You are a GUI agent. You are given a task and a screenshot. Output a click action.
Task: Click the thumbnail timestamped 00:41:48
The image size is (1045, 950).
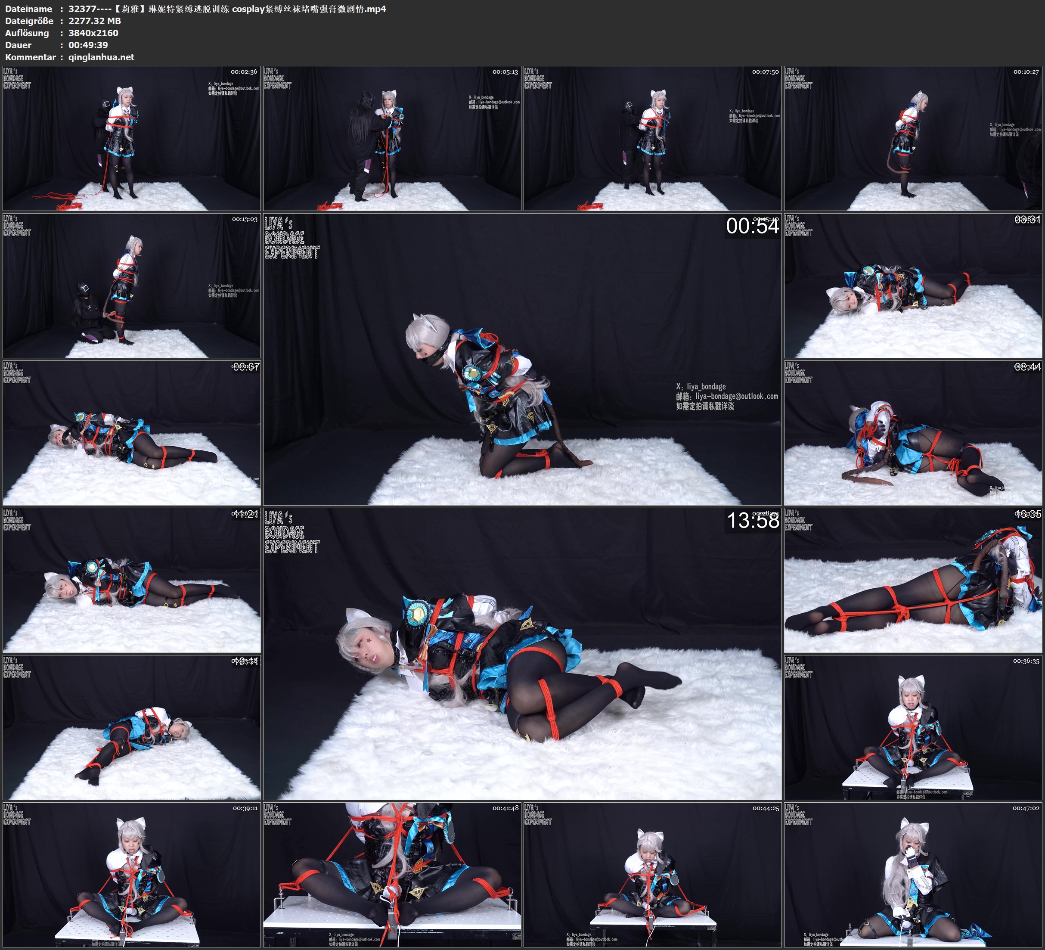point(392,874)
